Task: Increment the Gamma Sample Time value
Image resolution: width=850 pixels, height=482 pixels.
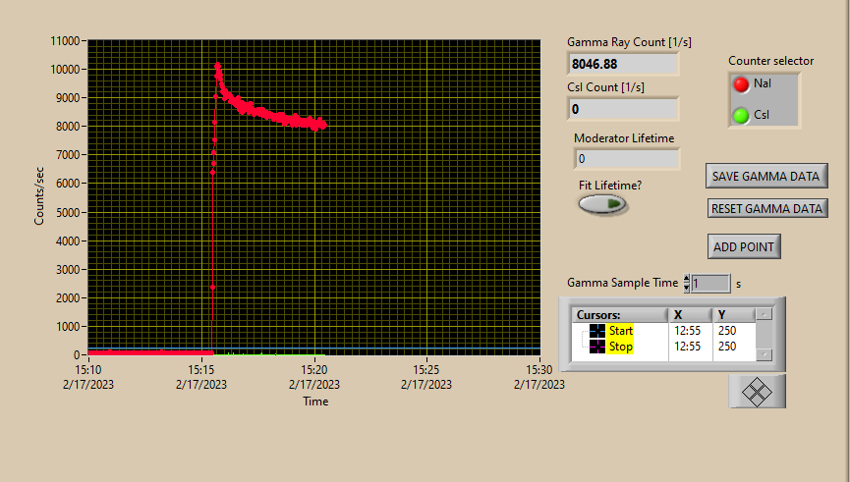Action: (x=686, y=279)
